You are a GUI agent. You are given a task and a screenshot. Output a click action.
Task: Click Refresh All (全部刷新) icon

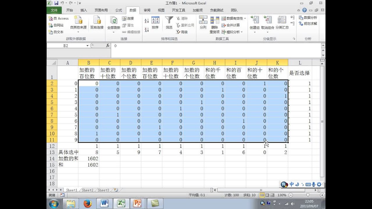114,20
